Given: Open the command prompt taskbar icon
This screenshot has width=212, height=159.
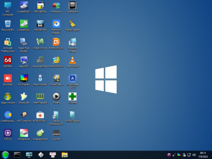Looking at the screenshot, I should tap(17, 155).
